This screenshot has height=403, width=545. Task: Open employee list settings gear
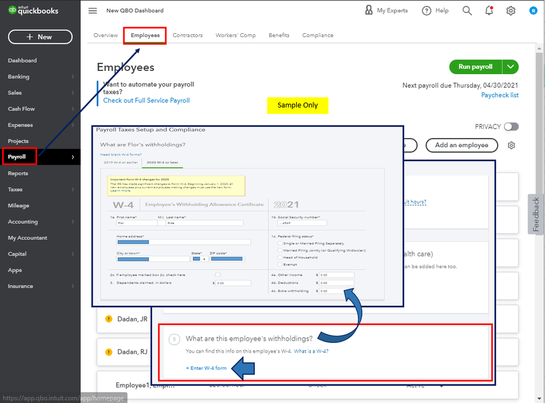511,145
